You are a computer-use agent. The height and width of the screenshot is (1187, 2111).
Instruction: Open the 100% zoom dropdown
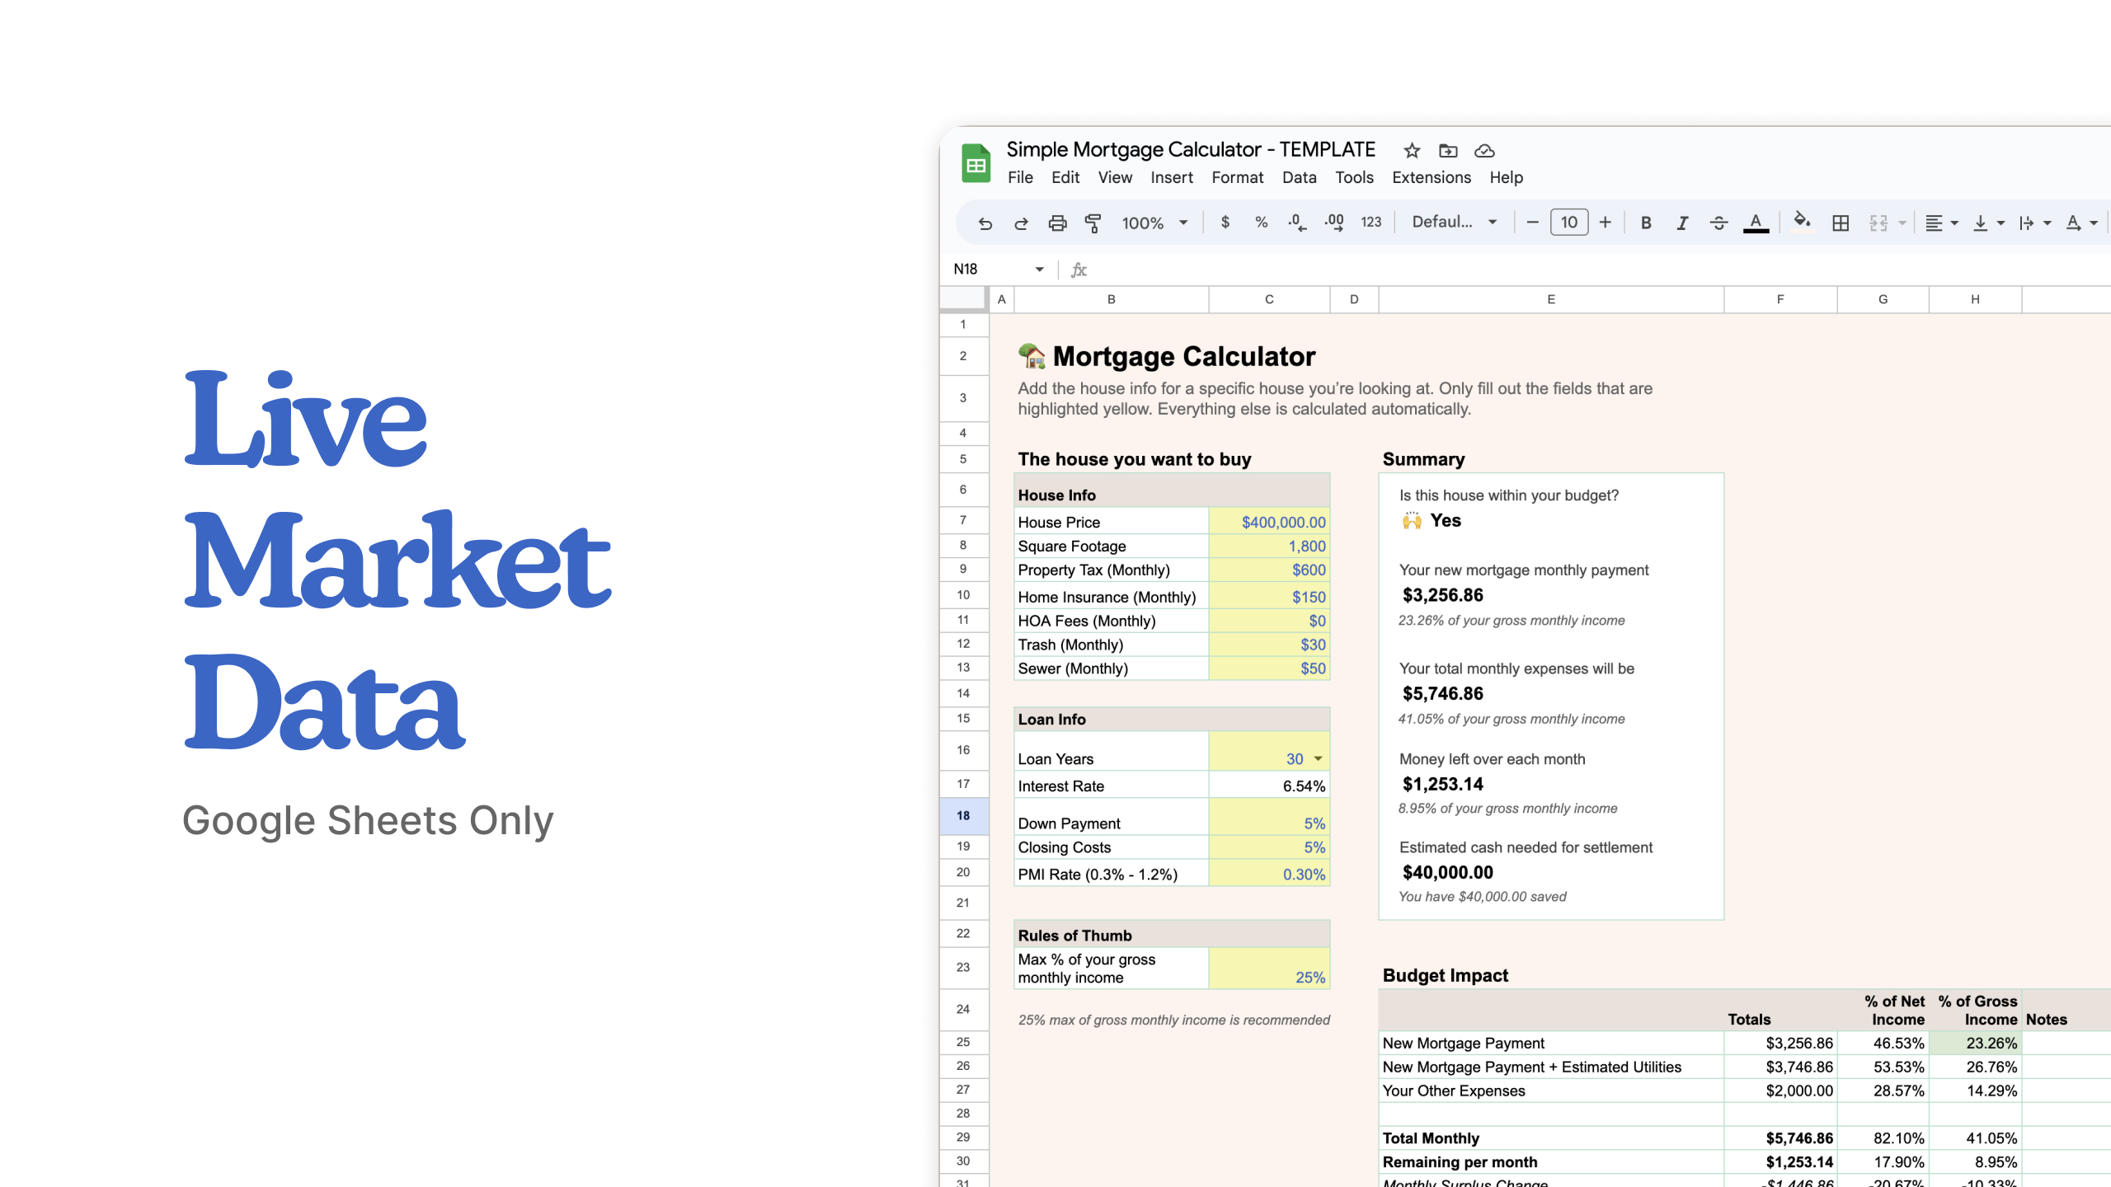pyautogui.click(x=1154, y=223)
